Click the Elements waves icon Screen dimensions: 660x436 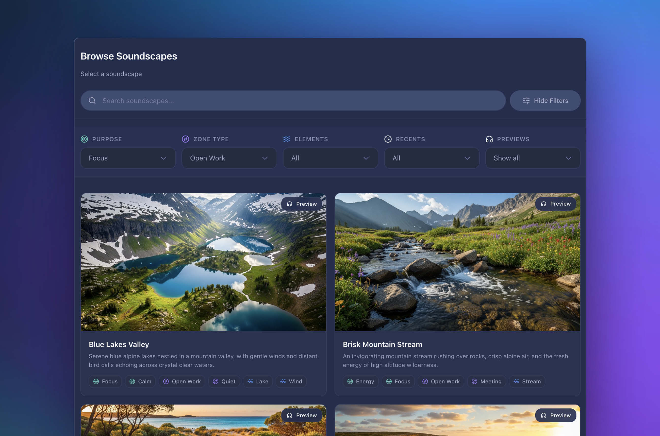[x=287, y=139]
